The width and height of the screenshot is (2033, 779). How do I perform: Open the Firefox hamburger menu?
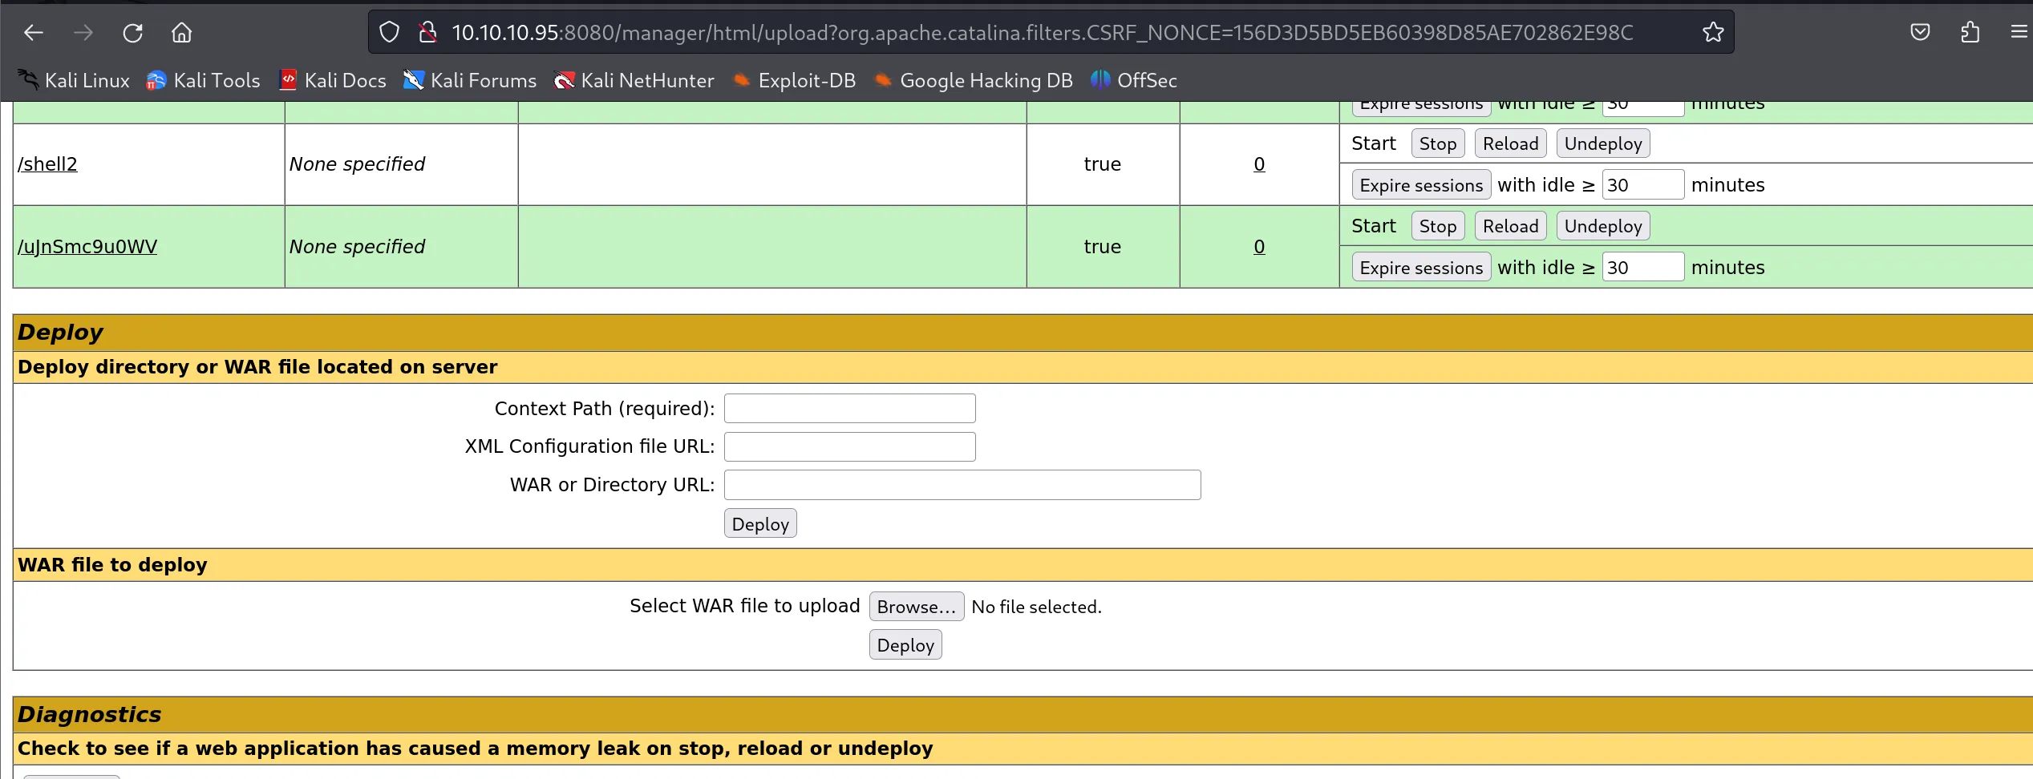2019,33
